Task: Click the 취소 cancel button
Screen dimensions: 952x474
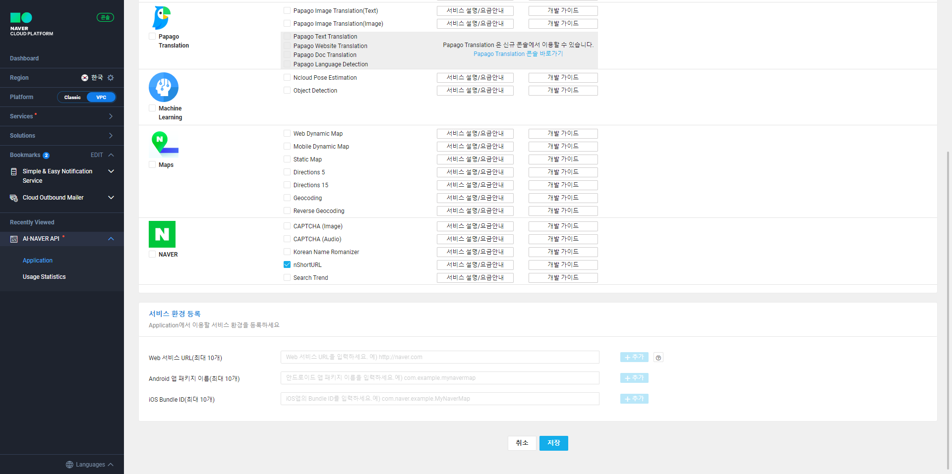Action: [522, 443]
